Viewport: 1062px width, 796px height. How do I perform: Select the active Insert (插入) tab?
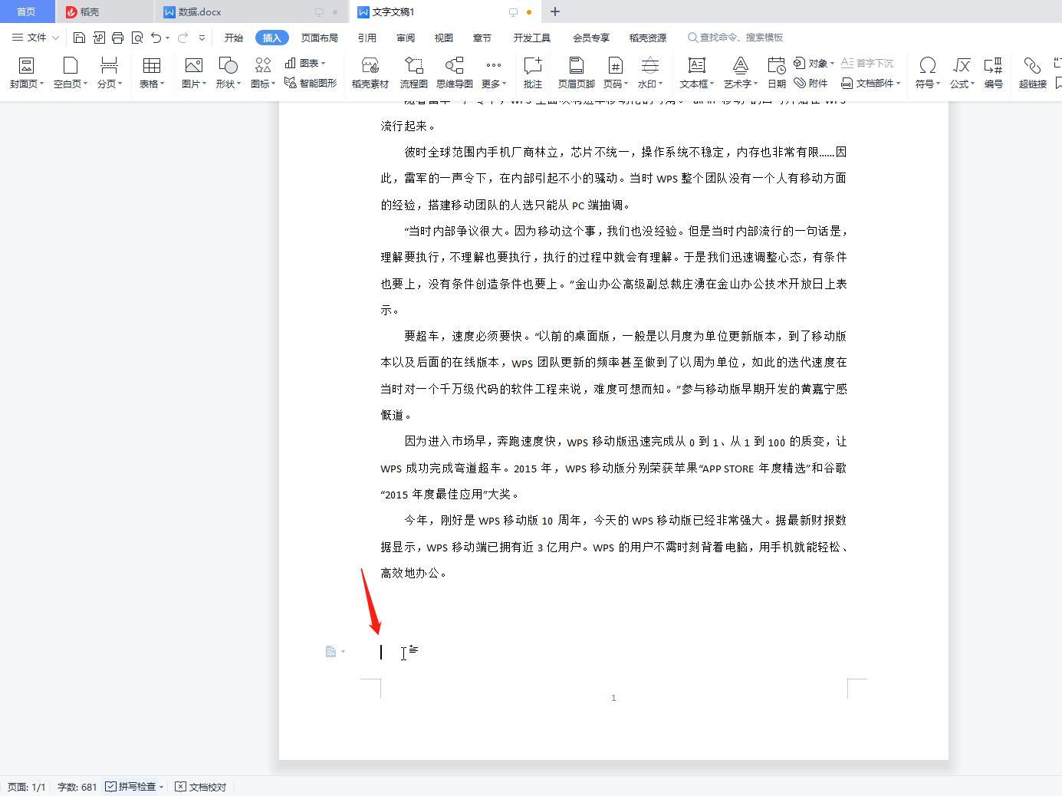[x=271, y=38]
